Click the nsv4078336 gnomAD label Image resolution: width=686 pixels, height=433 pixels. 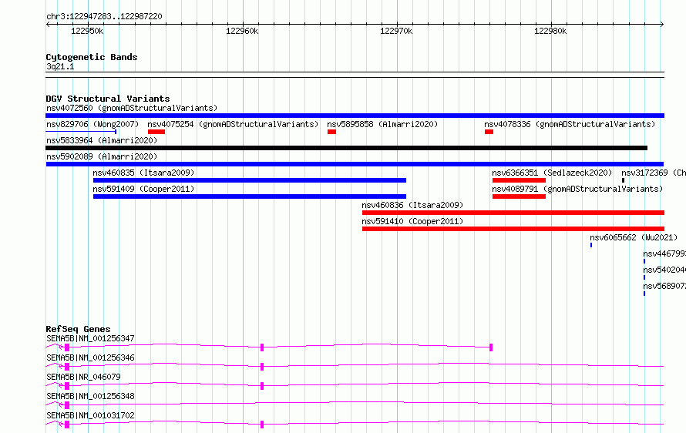570,124
